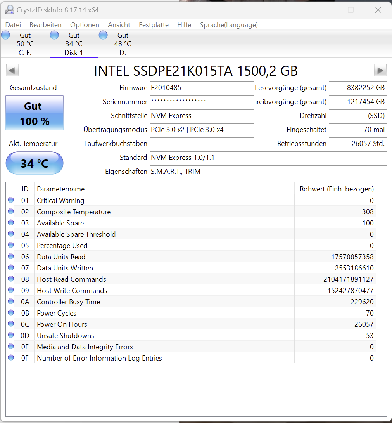
Task: Click the Eingeschaltet value 70 mal
Action: click(x=358, y=130)
